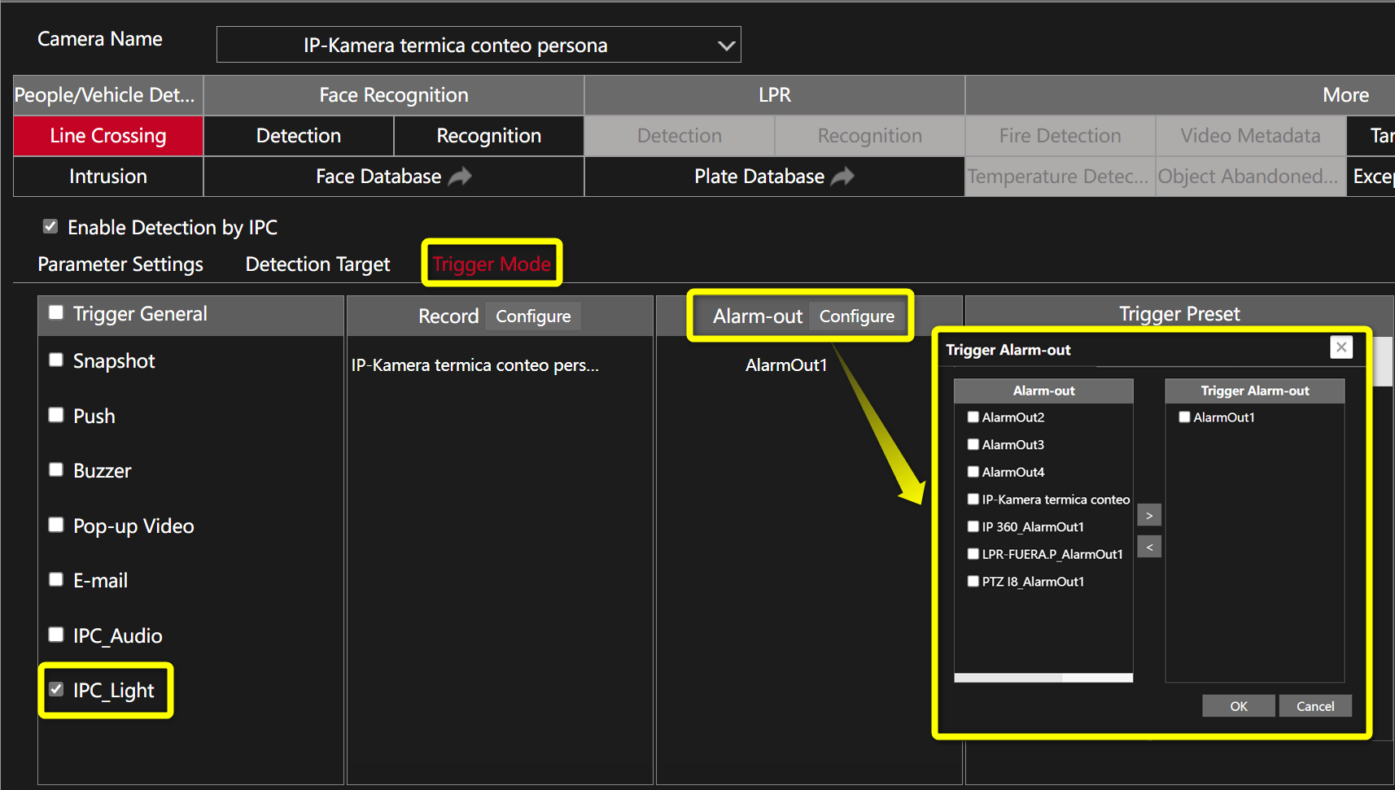Viewport: 1395px width, 790px height.
Task: Enable the Buzzer trigger
Action: [x=55, y=469]
